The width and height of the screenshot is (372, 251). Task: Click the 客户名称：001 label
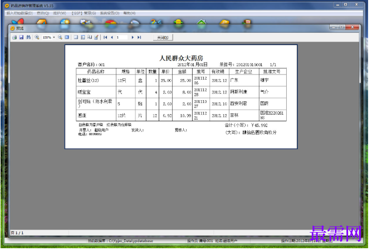91,65
